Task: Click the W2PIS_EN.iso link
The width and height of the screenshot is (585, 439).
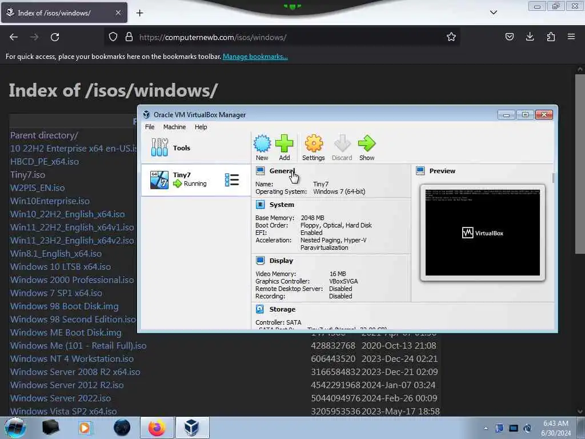Action: [x=38, y=187]
